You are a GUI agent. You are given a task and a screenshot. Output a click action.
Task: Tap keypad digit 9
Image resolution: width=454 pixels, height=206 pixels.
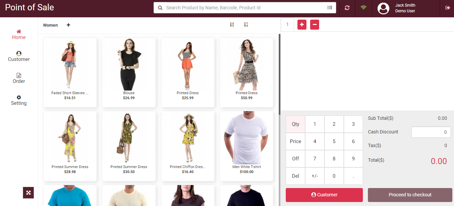353,159
